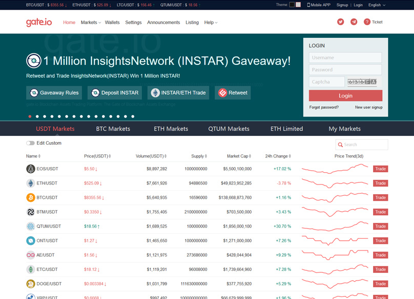The height and width of the screenshot is (299, 414).
Task: Sort table by Price(USDT) column
Action: click(97, 156)
